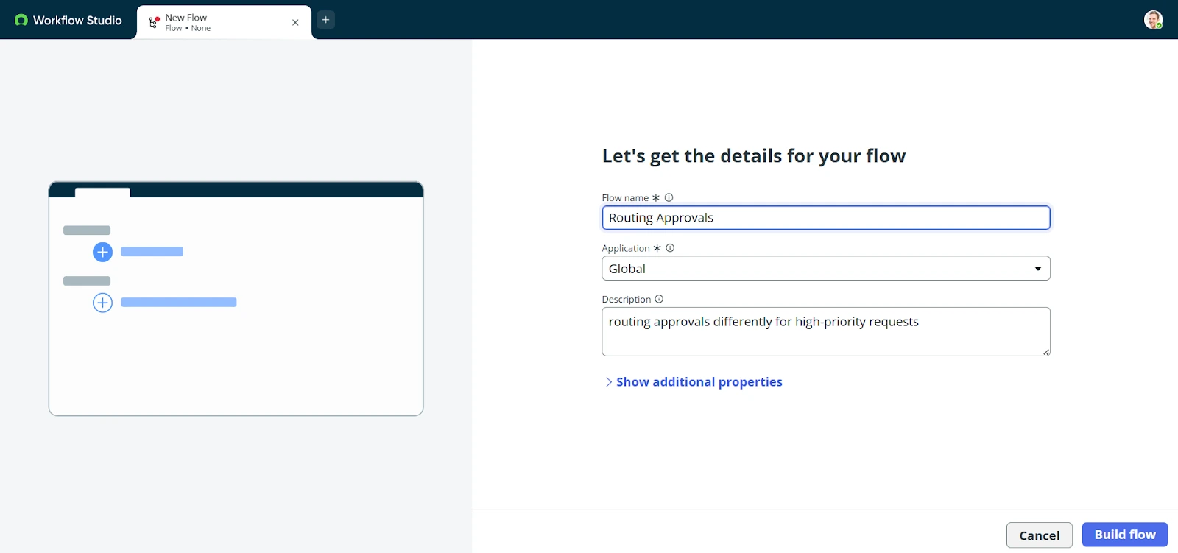Click the dropdown arrow on the Global field
The image size is (1178, 553).
click(1037, 268)
